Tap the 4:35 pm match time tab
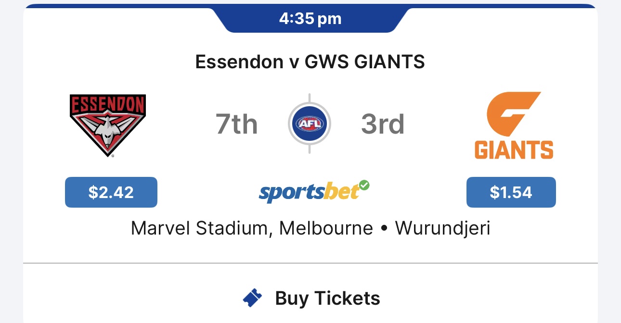Viewport: 621px width, 323px height. pos(310,19)
